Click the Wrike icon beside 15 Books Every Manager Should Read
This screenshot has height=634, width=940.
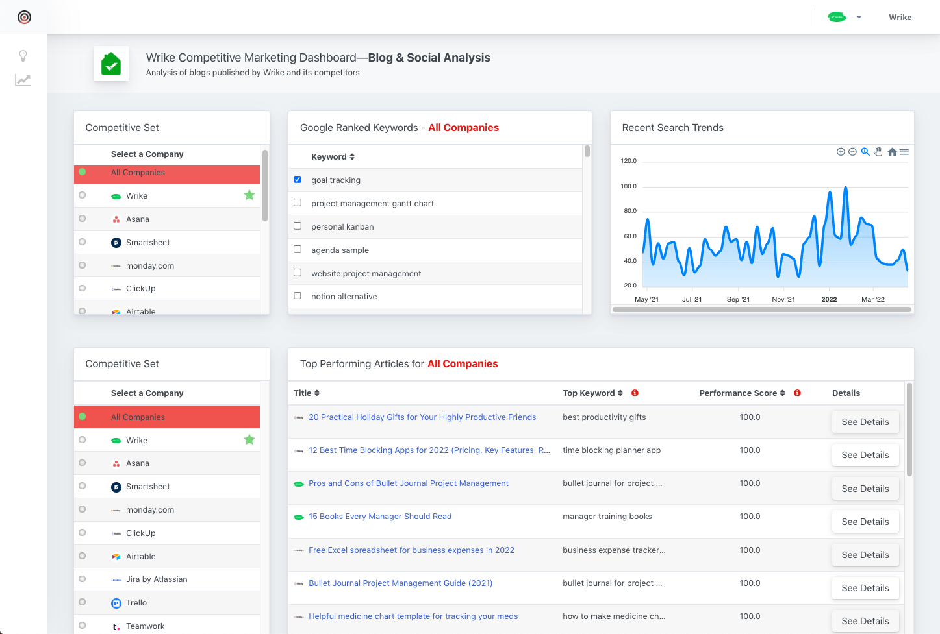click(x=299, y=517)
